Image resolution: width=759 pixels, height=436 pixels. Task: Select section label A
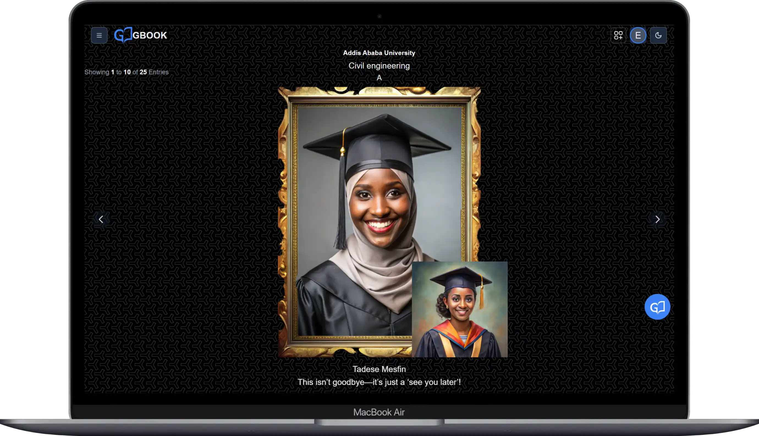pos(379,78)
